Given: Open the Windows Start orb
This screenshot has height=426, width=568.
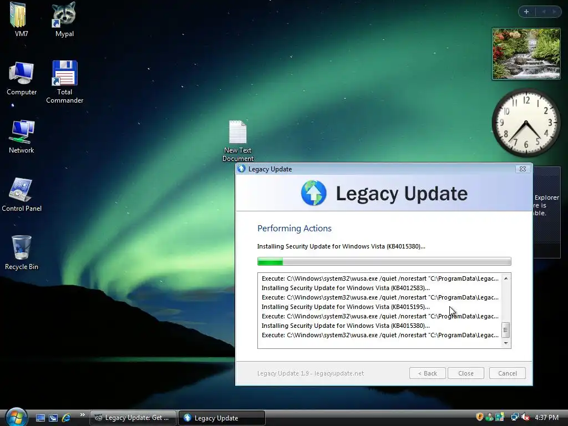Looking at the screenshot, I should pyautogui.click(x=16, y=417).
